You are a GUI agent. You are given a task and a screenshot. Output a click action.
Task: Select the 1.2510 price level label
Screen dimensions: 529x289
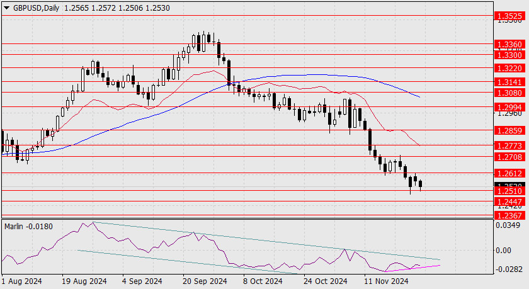pyautogui.click(x=509, y=191)
